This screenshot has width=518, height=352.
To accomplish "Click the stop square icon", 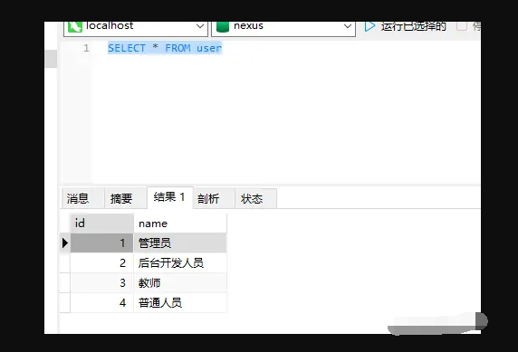I will coord(462,26).
